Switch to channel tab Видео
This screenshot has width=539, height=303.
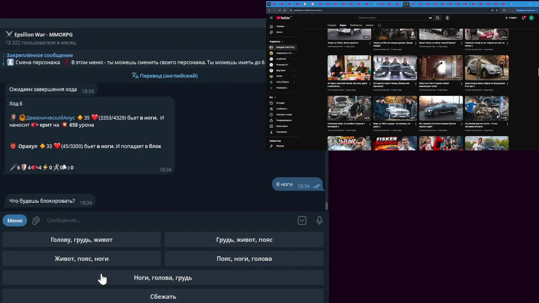[343, 25]
